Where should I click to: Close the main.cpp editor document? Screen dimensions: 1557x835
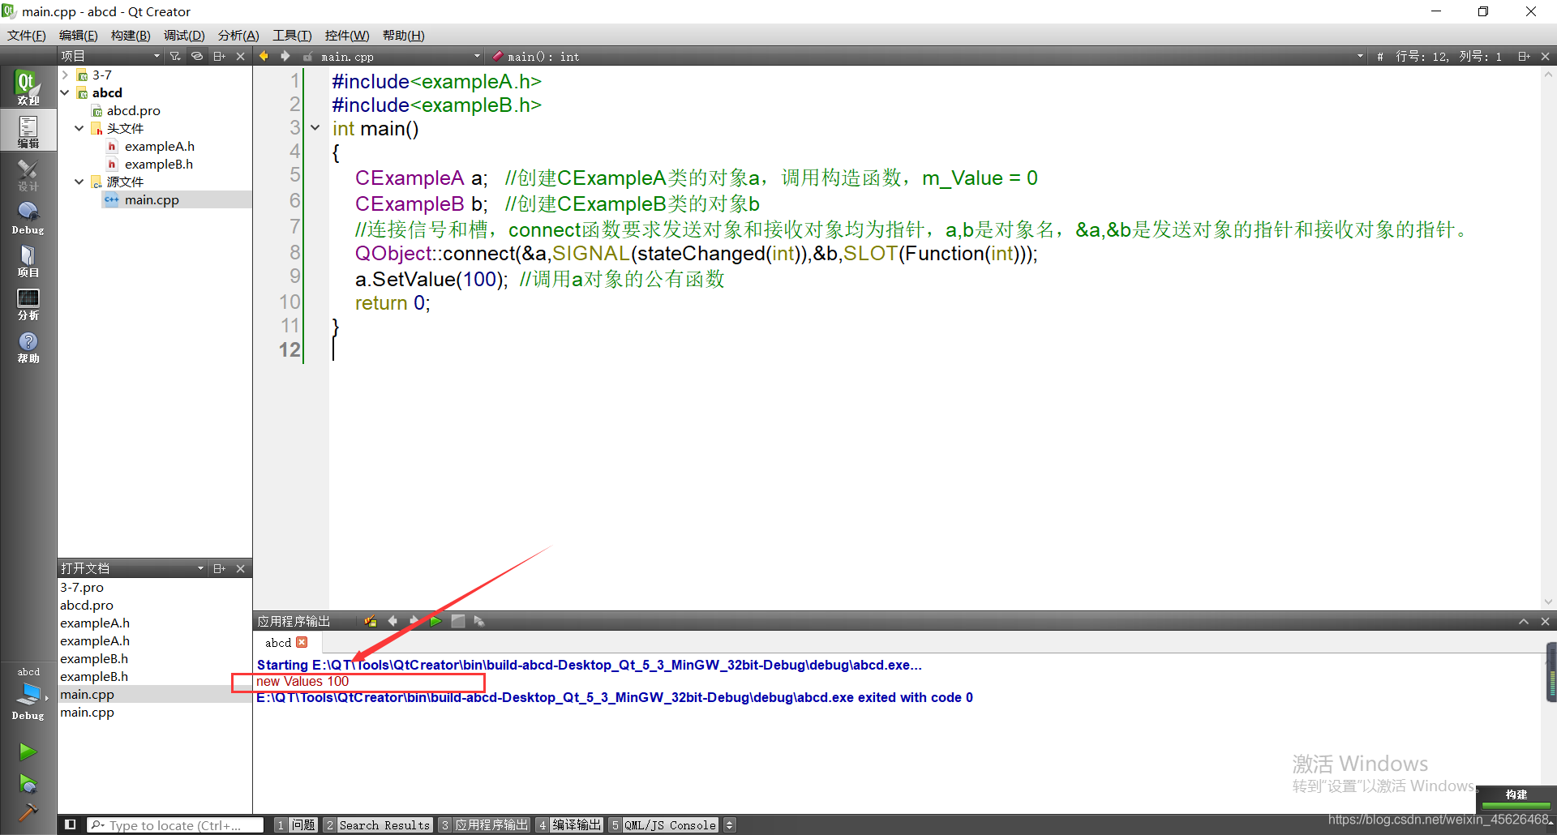coord(1545,56)
